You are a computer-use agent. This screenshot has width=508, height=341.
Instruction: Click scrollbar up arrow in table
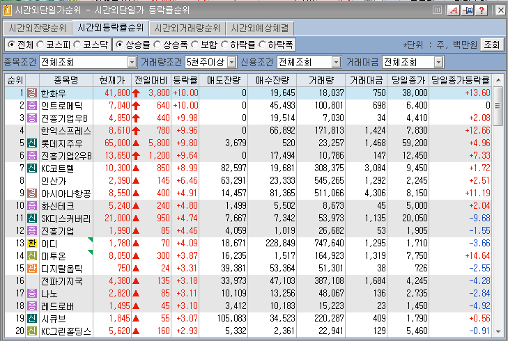[x=498, y=80]
